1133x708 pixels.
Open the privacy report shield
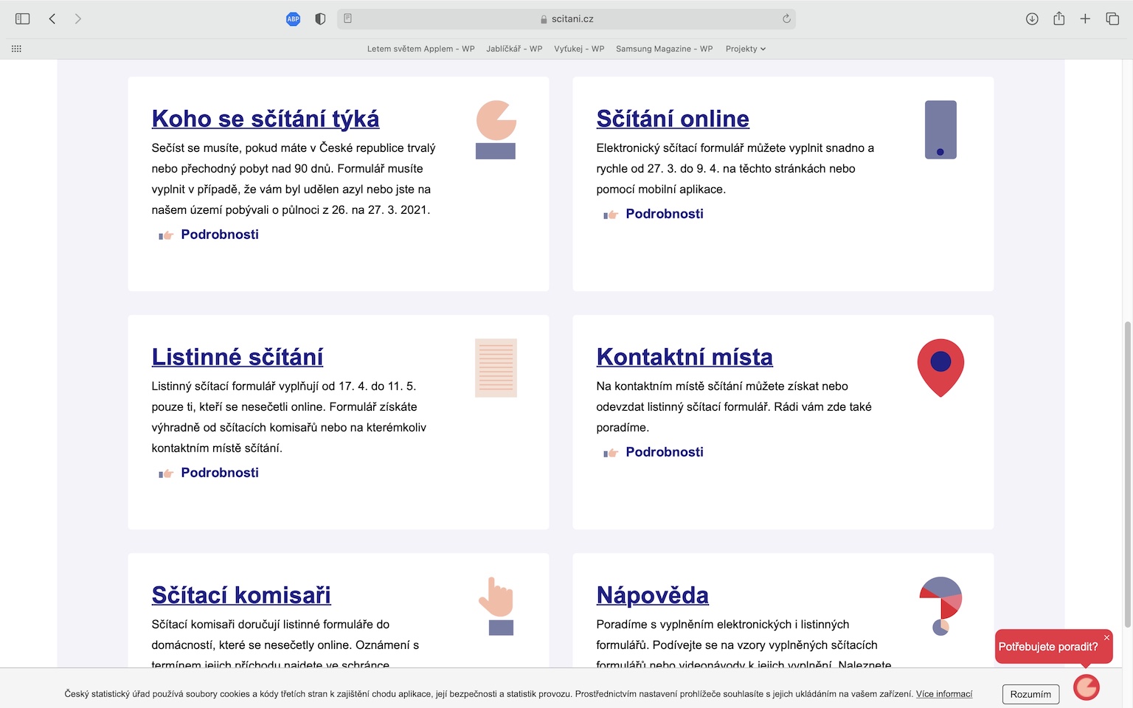320,19
